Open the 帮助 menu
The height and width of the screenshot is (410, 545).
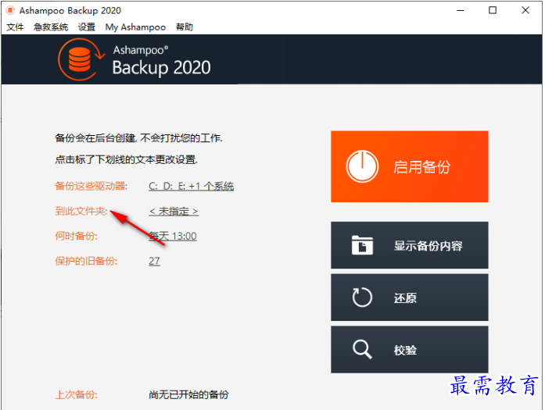click(x=185, y=27)
